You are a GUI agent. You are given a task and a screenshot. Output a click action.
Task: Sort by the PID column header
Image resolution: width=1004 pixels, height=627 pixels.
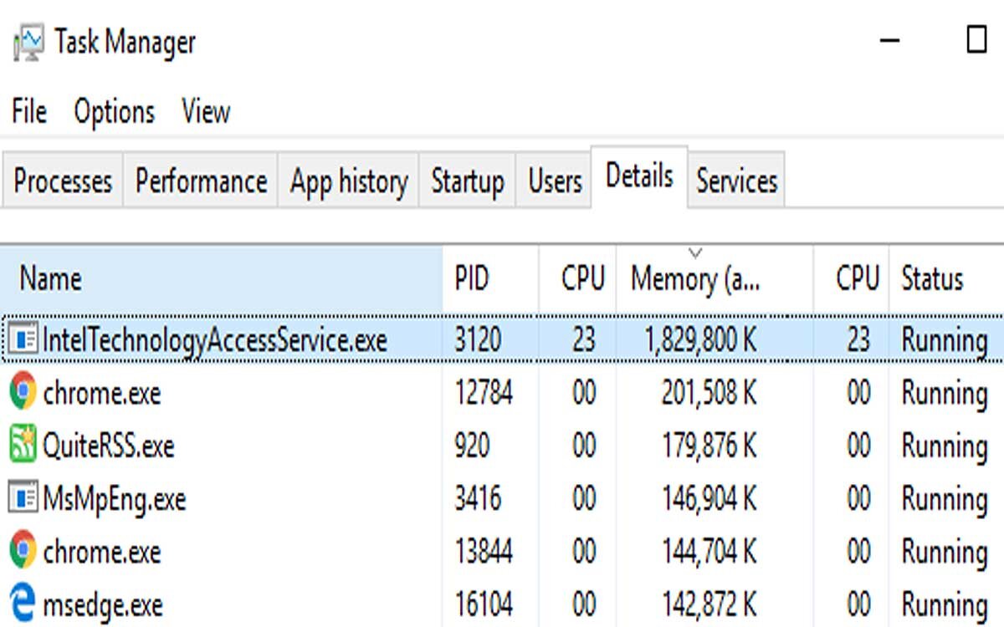(472, 279)
